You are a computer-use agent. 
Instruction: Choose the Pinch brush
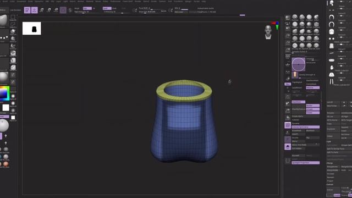click(302, 24)
